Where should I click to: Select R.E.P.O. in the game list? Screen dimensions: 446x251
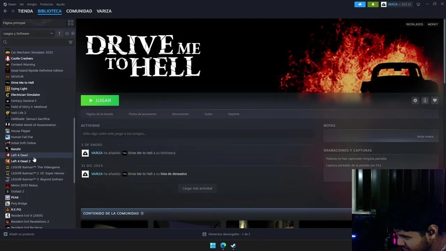tap(16, 210)
